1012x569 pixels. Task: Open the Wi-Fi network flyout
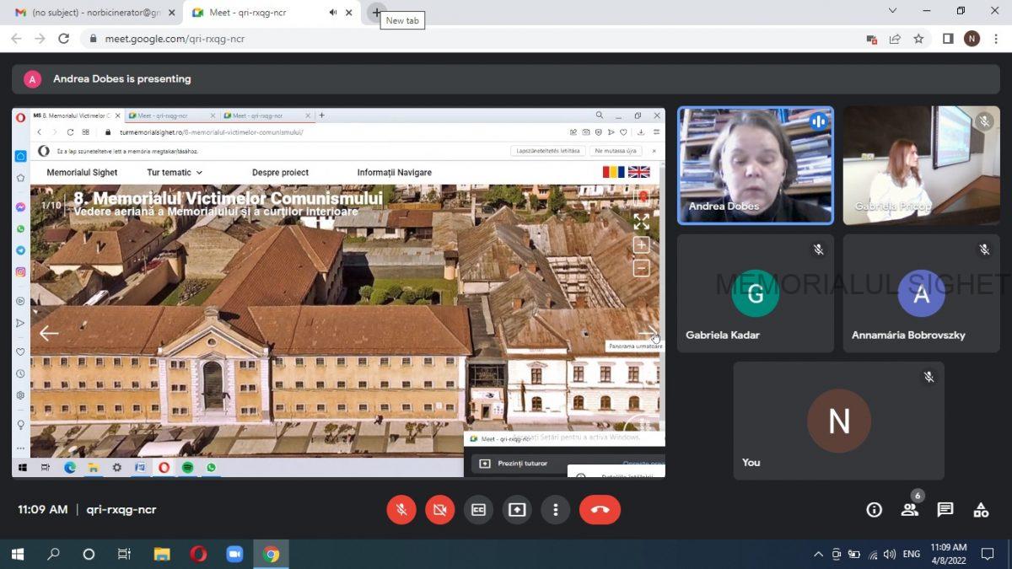[x=873, y=554]
